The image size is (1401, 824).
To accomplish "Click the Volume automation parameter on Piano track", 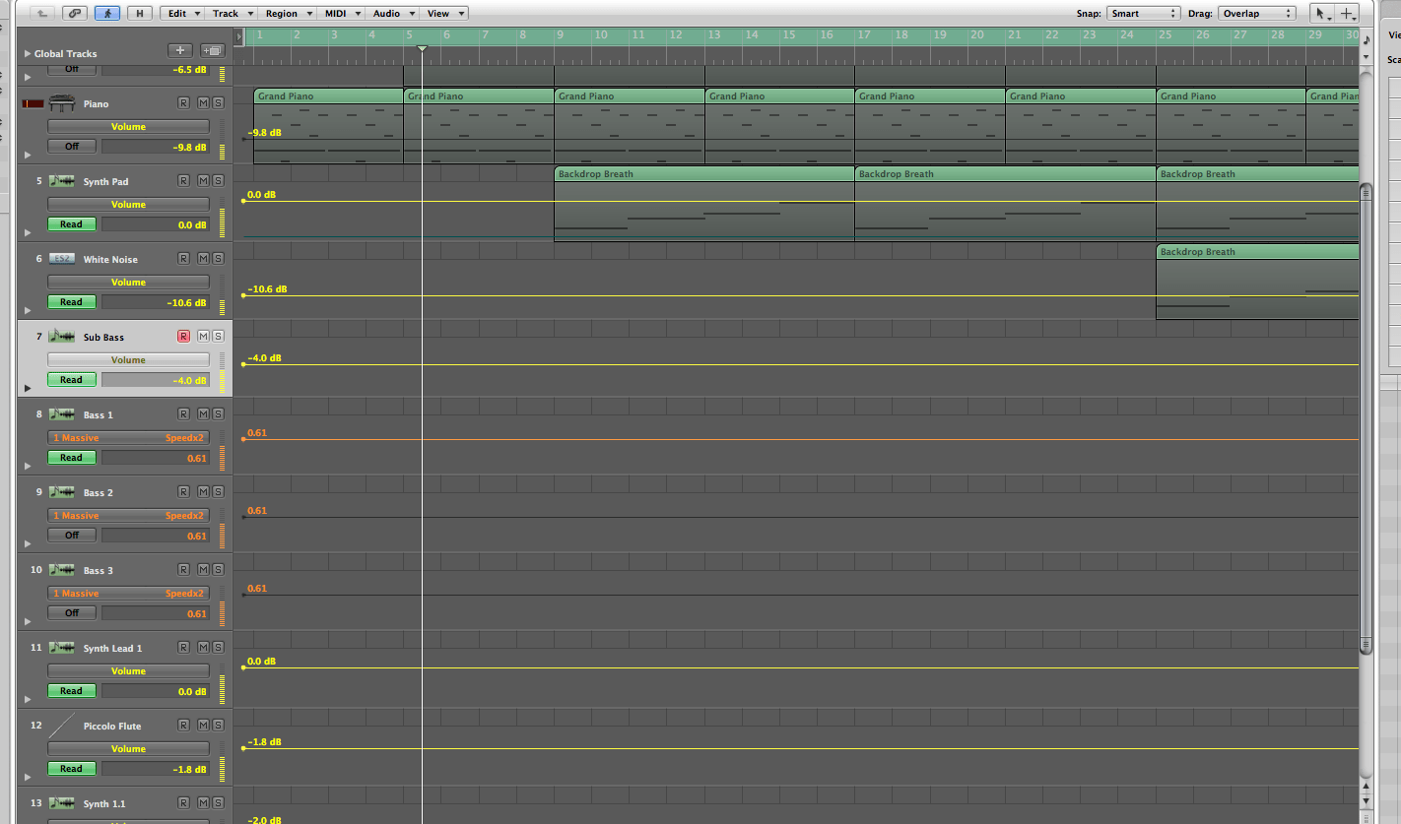I will coord(128,126).
